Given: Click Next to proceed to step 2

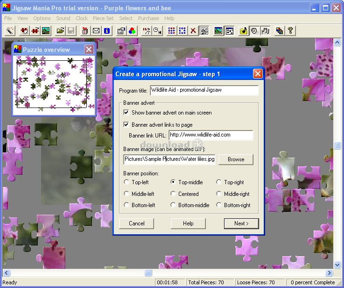Looking at the screenshot, I should 241,223.
